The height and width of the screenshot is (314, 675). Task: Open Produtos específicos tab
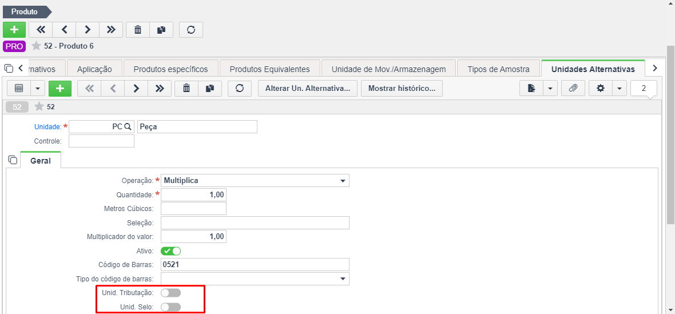(170, 69)
